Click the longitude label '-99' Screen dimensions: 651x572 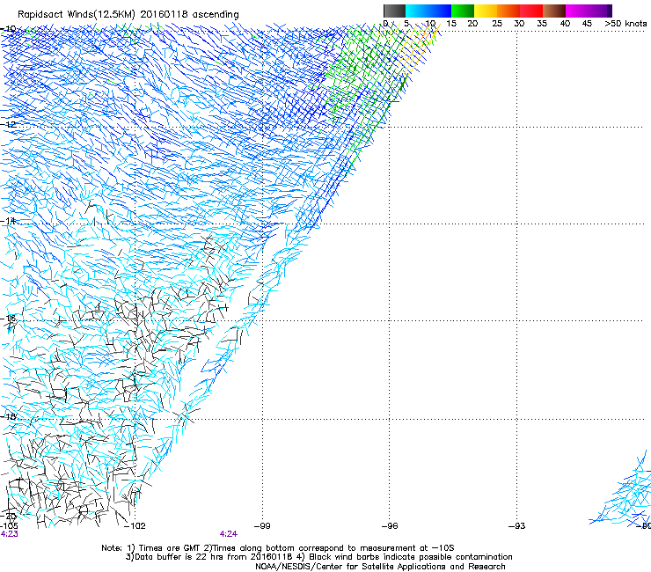pos(262,526)
